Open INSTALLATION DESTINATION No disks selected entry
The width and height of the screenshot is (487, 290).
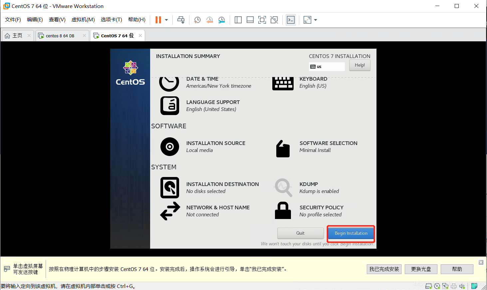click(x=222, y=188)
